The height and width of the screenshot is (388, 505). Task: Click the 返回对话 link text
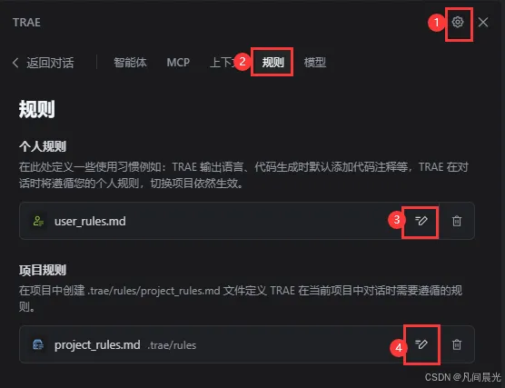50,63
